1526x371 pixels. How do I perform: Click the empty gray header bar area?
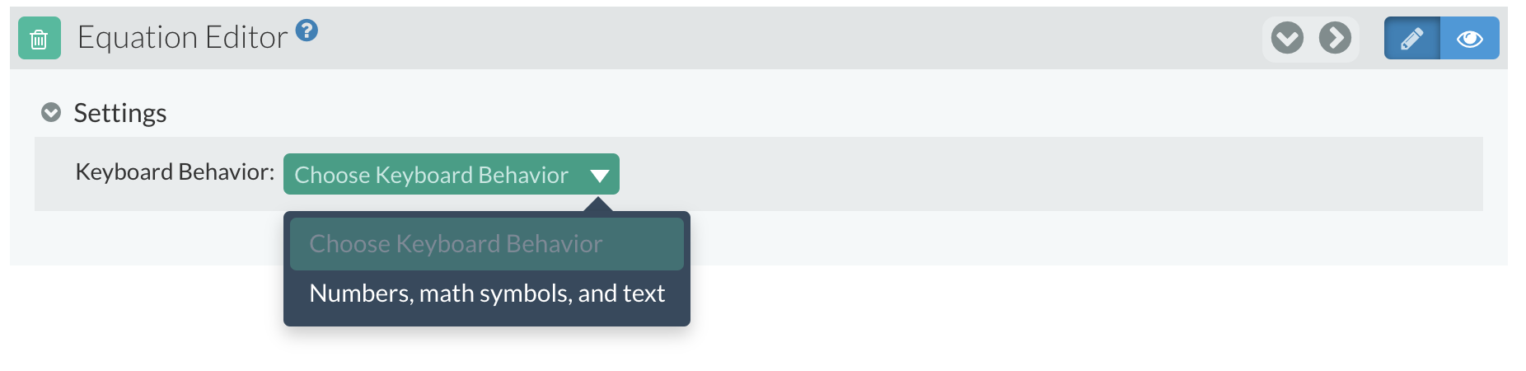(x=783, y=38)
